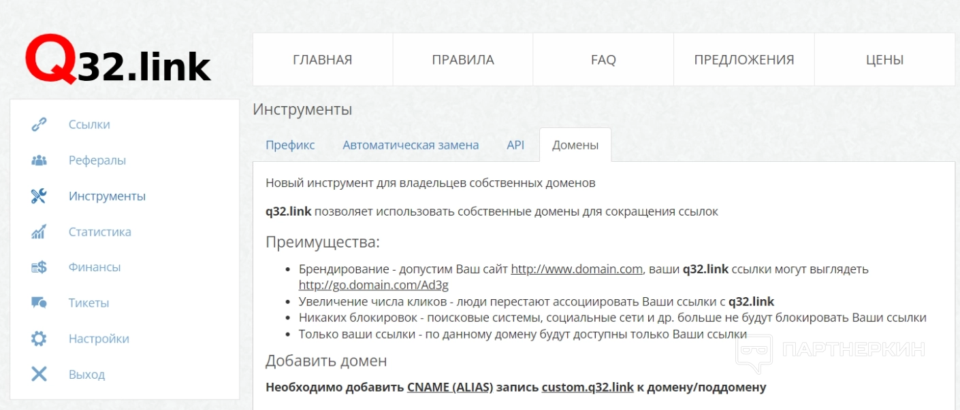Click the X icon beside Выход

pos(39,374)
